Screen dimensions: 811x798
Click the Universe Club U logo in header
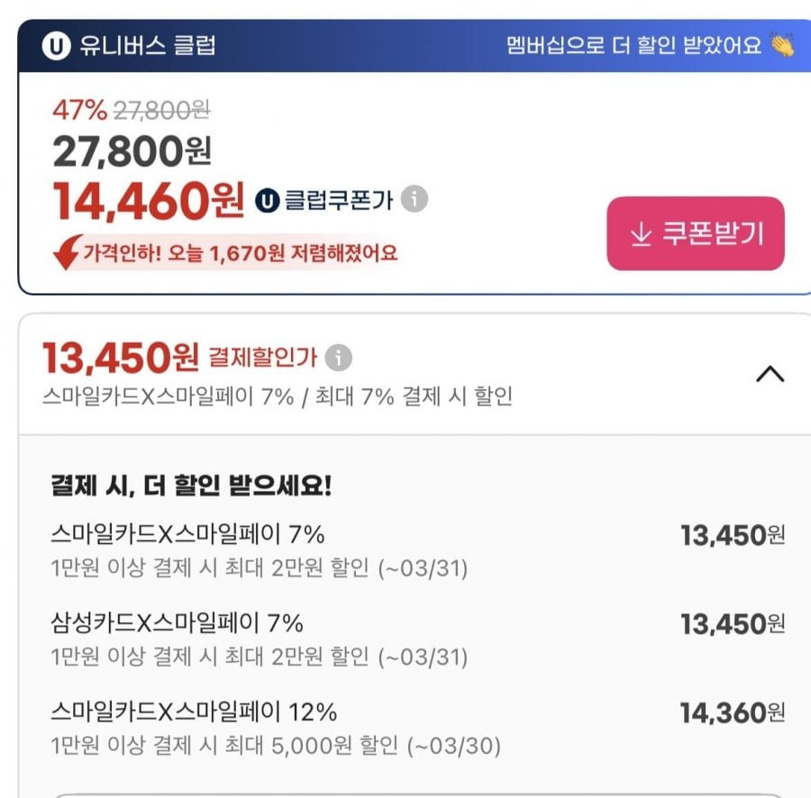point(56,46)
